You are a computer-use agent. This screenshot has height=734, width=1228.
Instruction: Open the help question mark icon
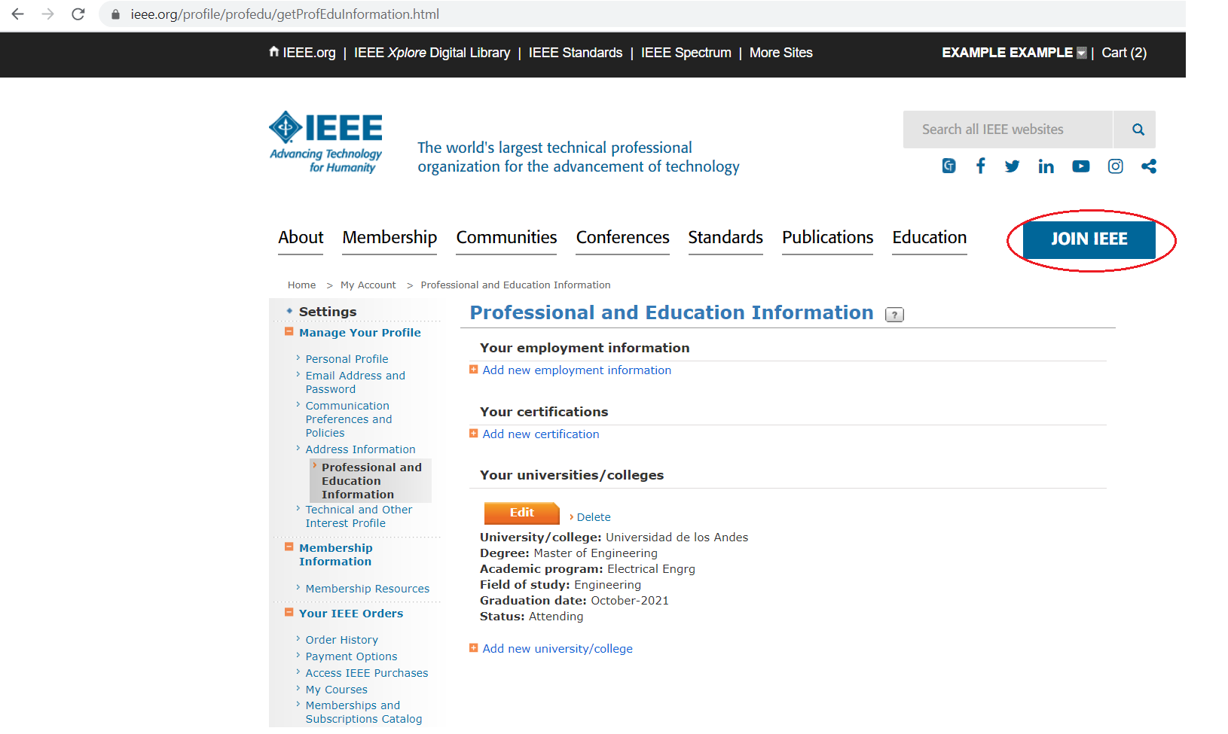[894, 315]
